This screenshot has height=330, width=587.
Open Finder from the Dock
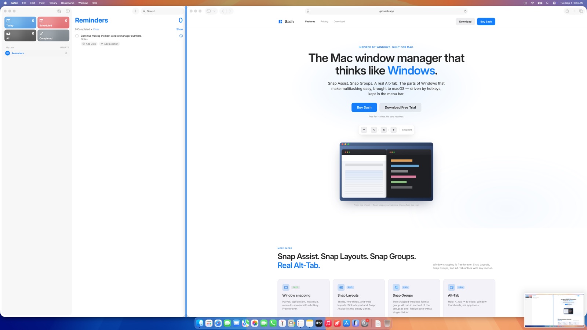pos(200,323)
